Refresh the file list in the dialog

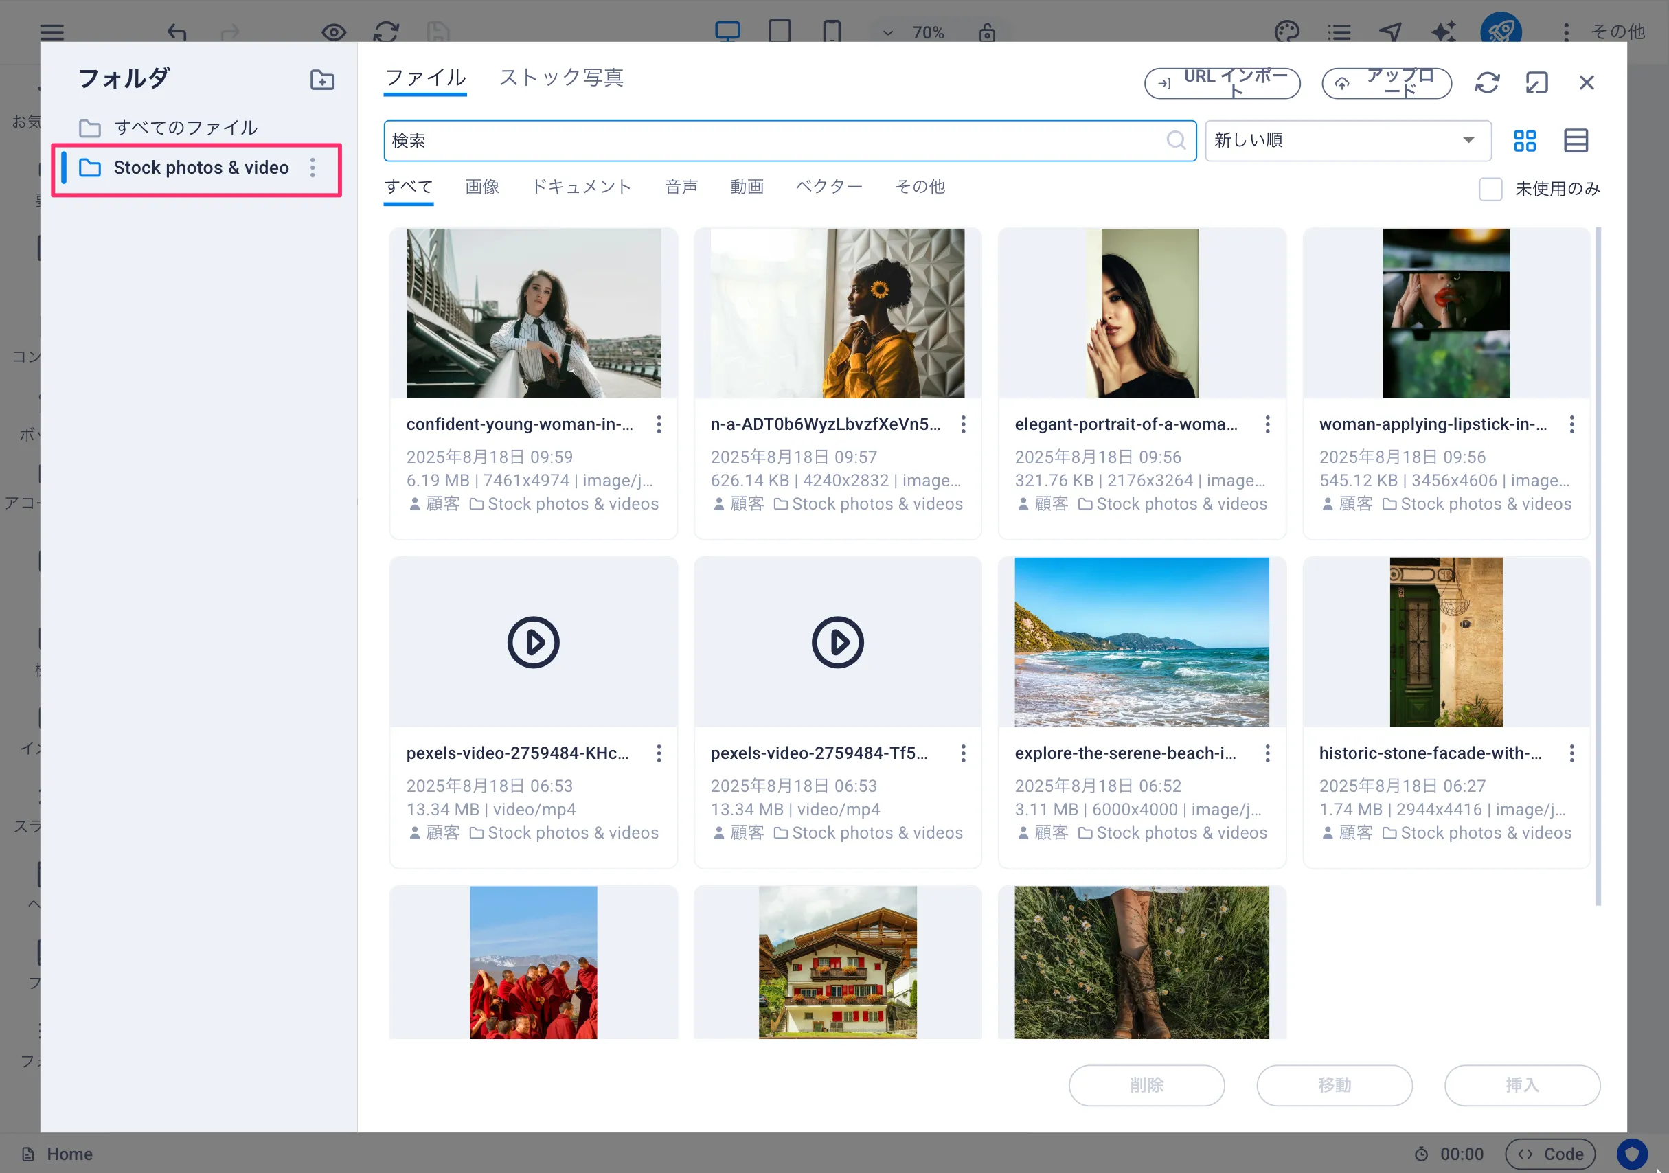click(x=1486, y=82)
